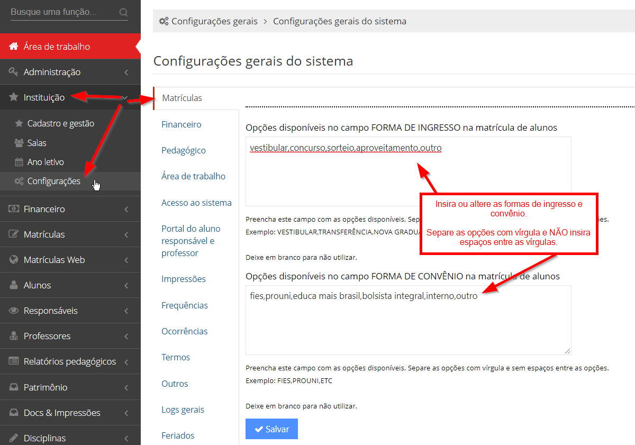Click the eye icon next to Responsáveis
The height and width of the screenshot is (445, 635).
point(14,311)
